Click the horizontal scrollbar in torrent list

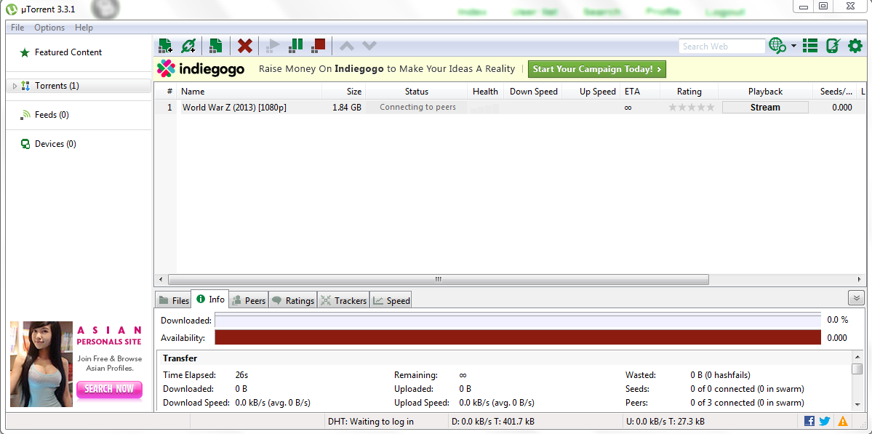coord(439,279)
